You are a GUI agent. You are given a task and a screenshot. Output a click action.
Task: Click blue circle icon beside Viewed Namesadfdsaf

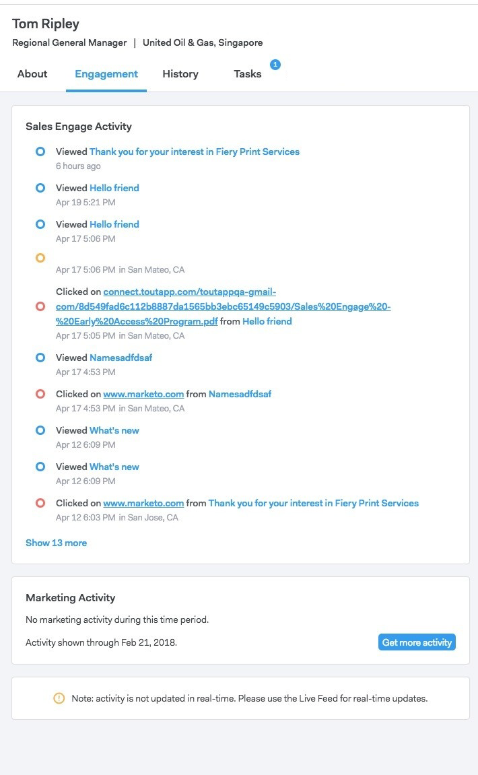point(40,358)
